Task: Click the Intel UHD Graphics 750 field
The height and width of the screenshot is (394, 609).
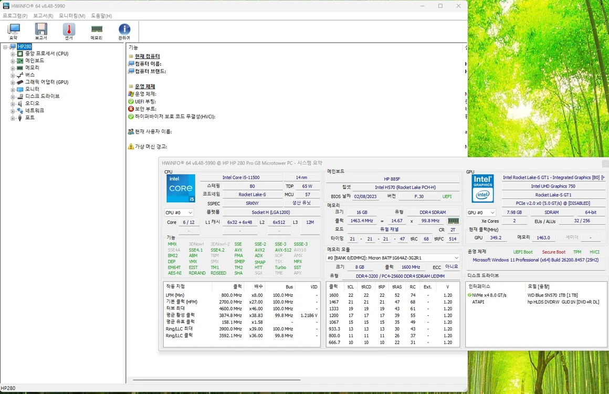Action: pyautogui.click(x=553, y=186)
